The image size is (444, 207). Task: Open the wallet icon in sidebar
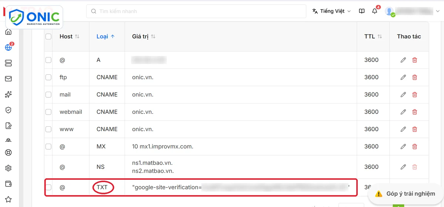[x=8, y=184]
